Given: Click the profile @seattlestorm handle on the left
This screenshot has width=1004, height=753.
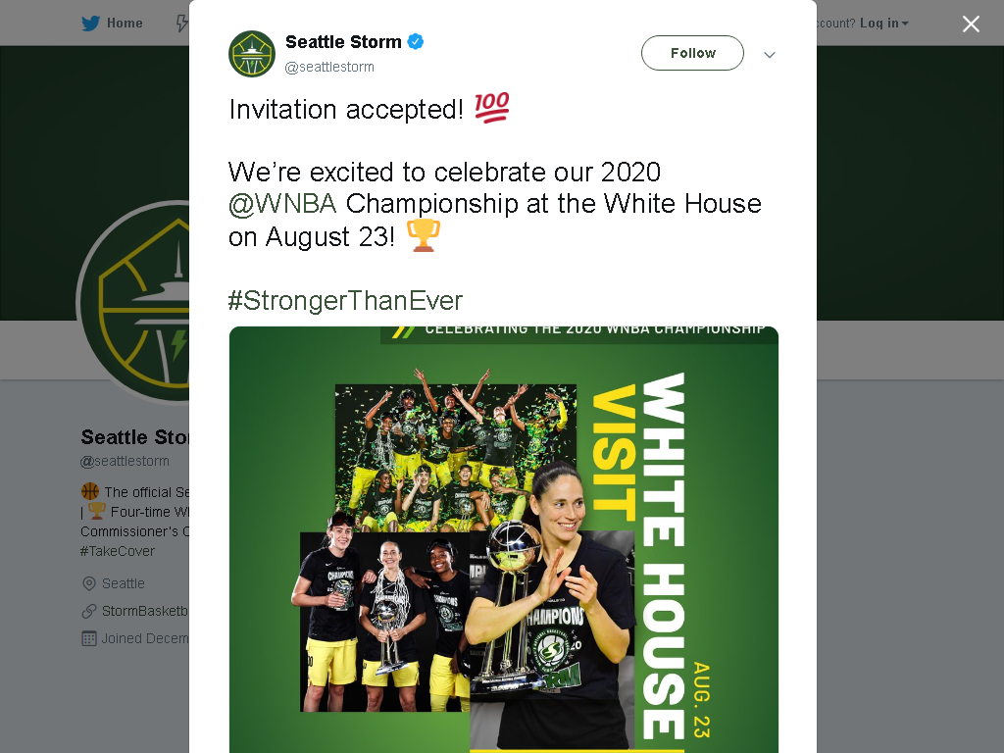Looking at the screenshot, I should tap(125, 461).
